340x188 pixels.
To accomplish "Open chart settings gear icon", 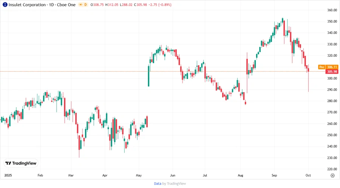I will pyautogui.click(x=332, y=176).
